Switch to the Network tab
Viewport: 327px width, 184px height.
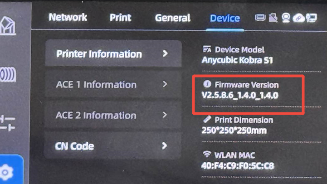point(68,17)
